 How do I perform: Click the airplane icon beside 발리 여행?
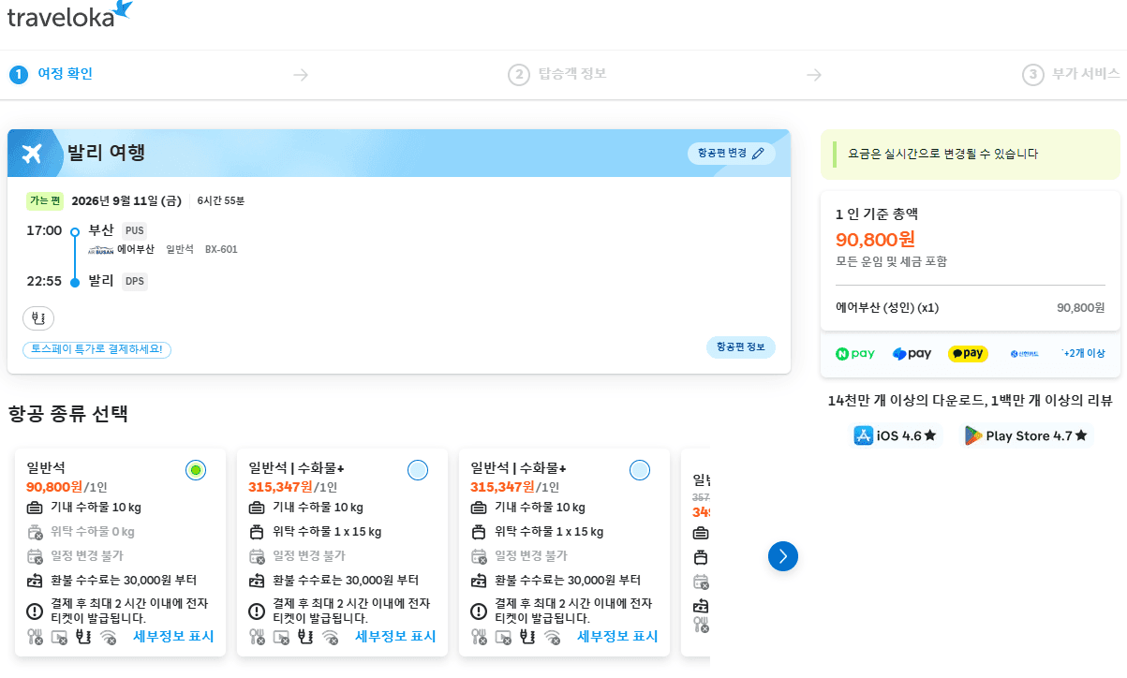tap(32, 154)
